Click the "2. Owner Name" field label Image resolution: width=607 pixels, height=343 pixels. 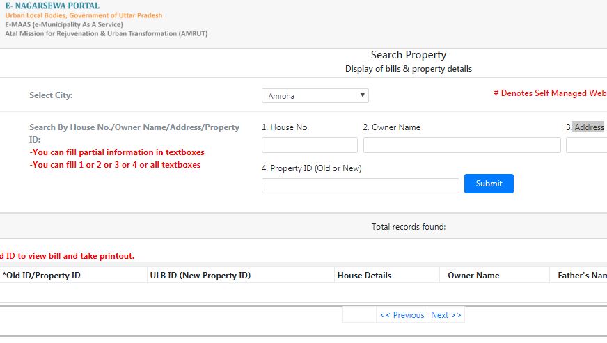(x=392, y=127)
